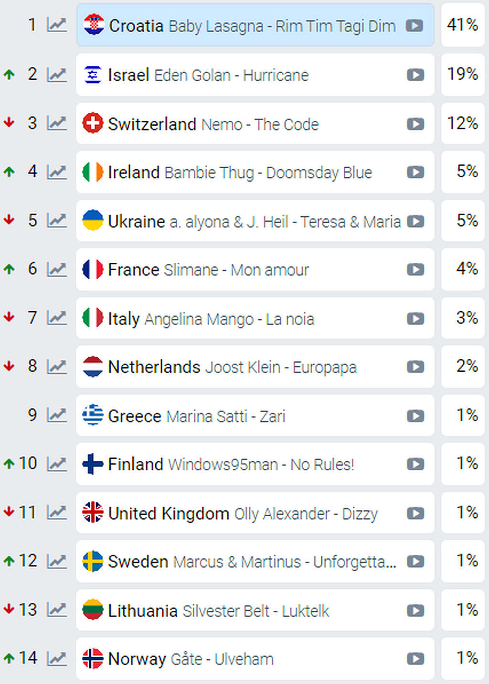
Task: Show trend graph icon for Ireland
Action: click(57, 172)
